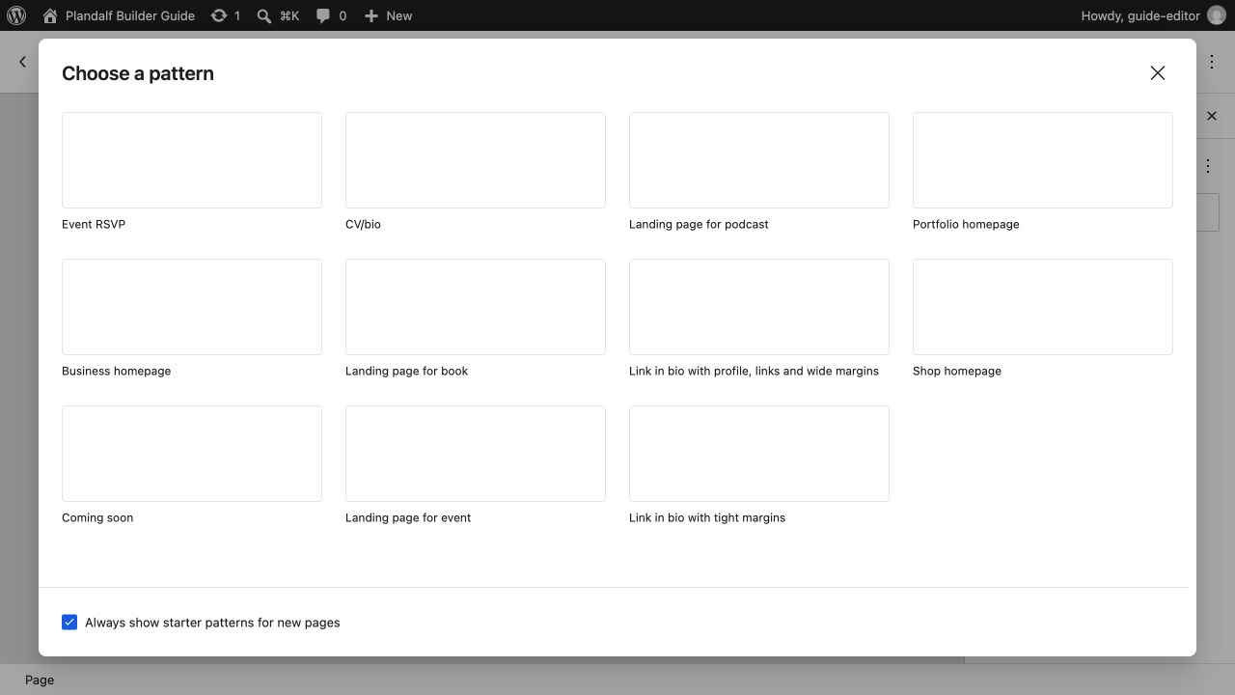This screenshot has height=695, width=1235.
Task: Close the settings sidebar panel
Action: coord(1212,116)
